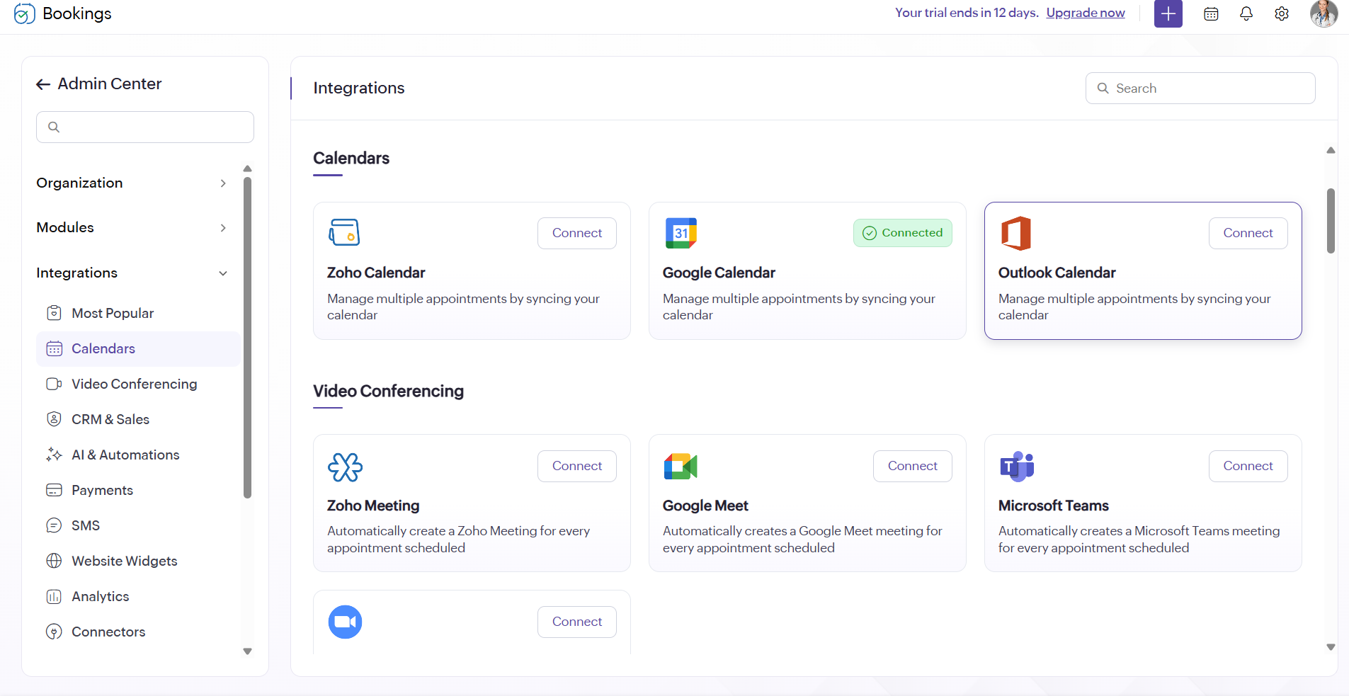Open the settings gear icon

pyautogui.click(x=1282, y=13)
